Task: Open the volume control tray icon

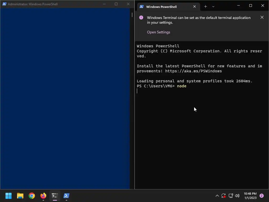Action: click(x=237, y=196)
